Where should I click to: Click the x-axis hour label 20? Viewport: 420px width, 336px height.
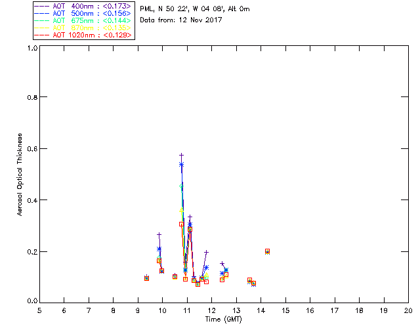pos(408,310)
